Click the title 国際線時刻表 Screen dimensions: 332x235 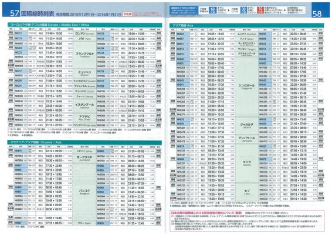tap(38, 14)
